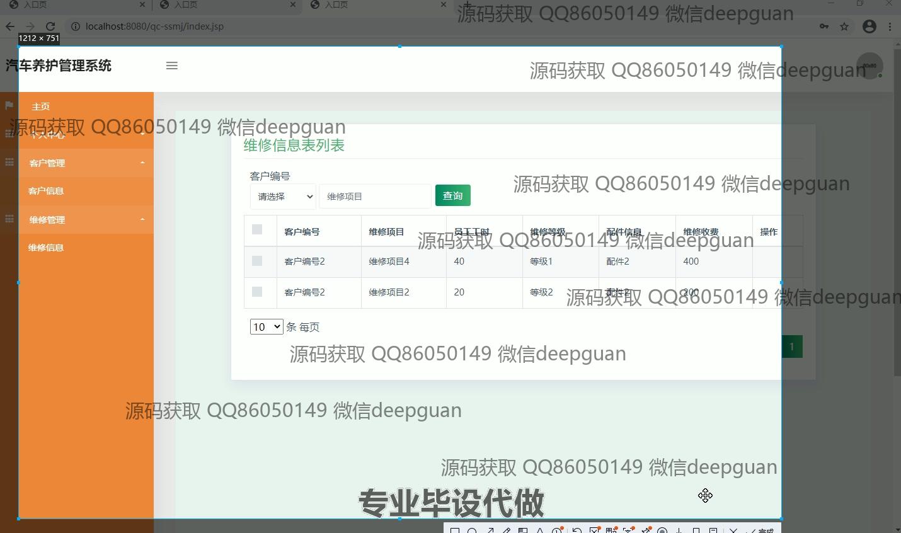Screen dimensions: 901x533
Task: Open the 请选择 customer number dropdown
Action: pos(283,197)
